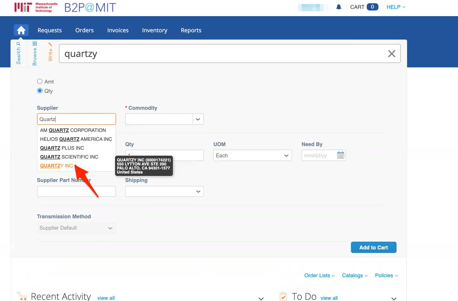Switch to the Write side tab
The width and height of the screenshot is (458, 301).
click(50, 52)
